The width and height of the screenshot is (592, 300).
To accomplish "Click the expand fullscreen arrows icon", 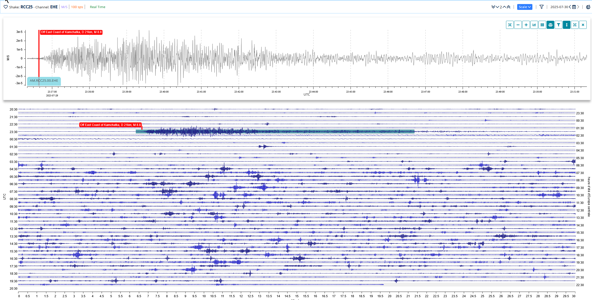I will coord(574,25).
